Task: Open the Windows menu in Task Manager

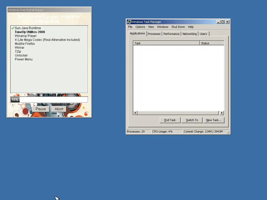Action: click(x=163, y=27)
